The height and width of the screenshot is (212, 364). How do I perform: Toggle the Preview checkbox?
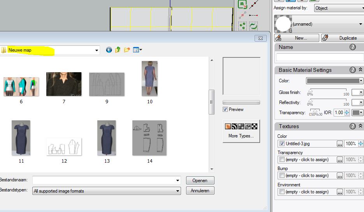pyautogui.click(x=225, y=109)
